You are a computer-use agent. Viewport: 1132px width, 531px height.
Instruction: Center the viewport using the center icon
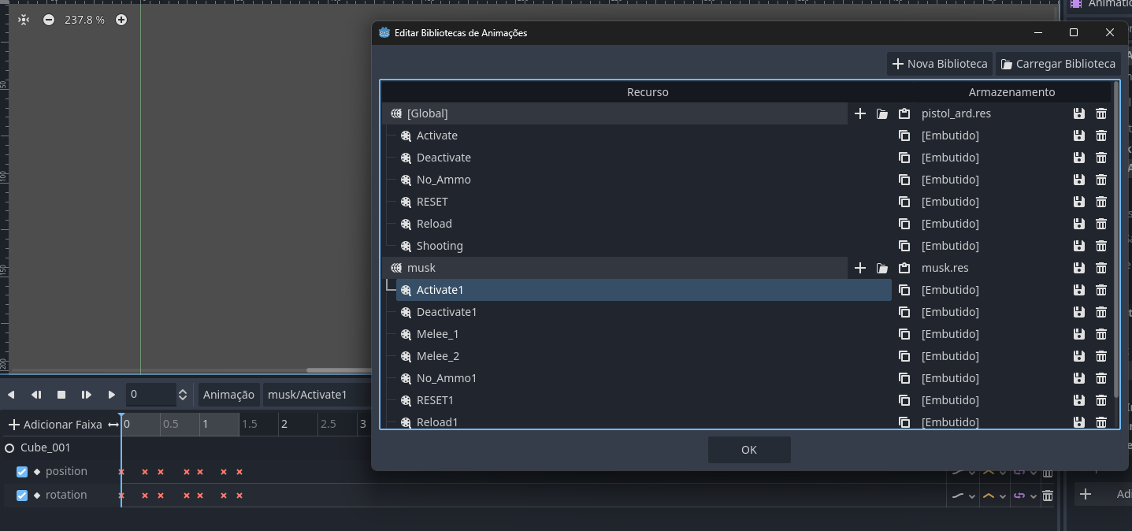[x=24, y=20]
